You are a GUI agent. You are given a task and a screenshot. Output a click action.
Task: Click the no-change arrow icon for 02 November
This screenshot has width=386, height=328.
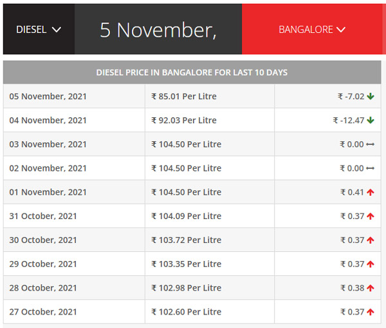[370, 168]
